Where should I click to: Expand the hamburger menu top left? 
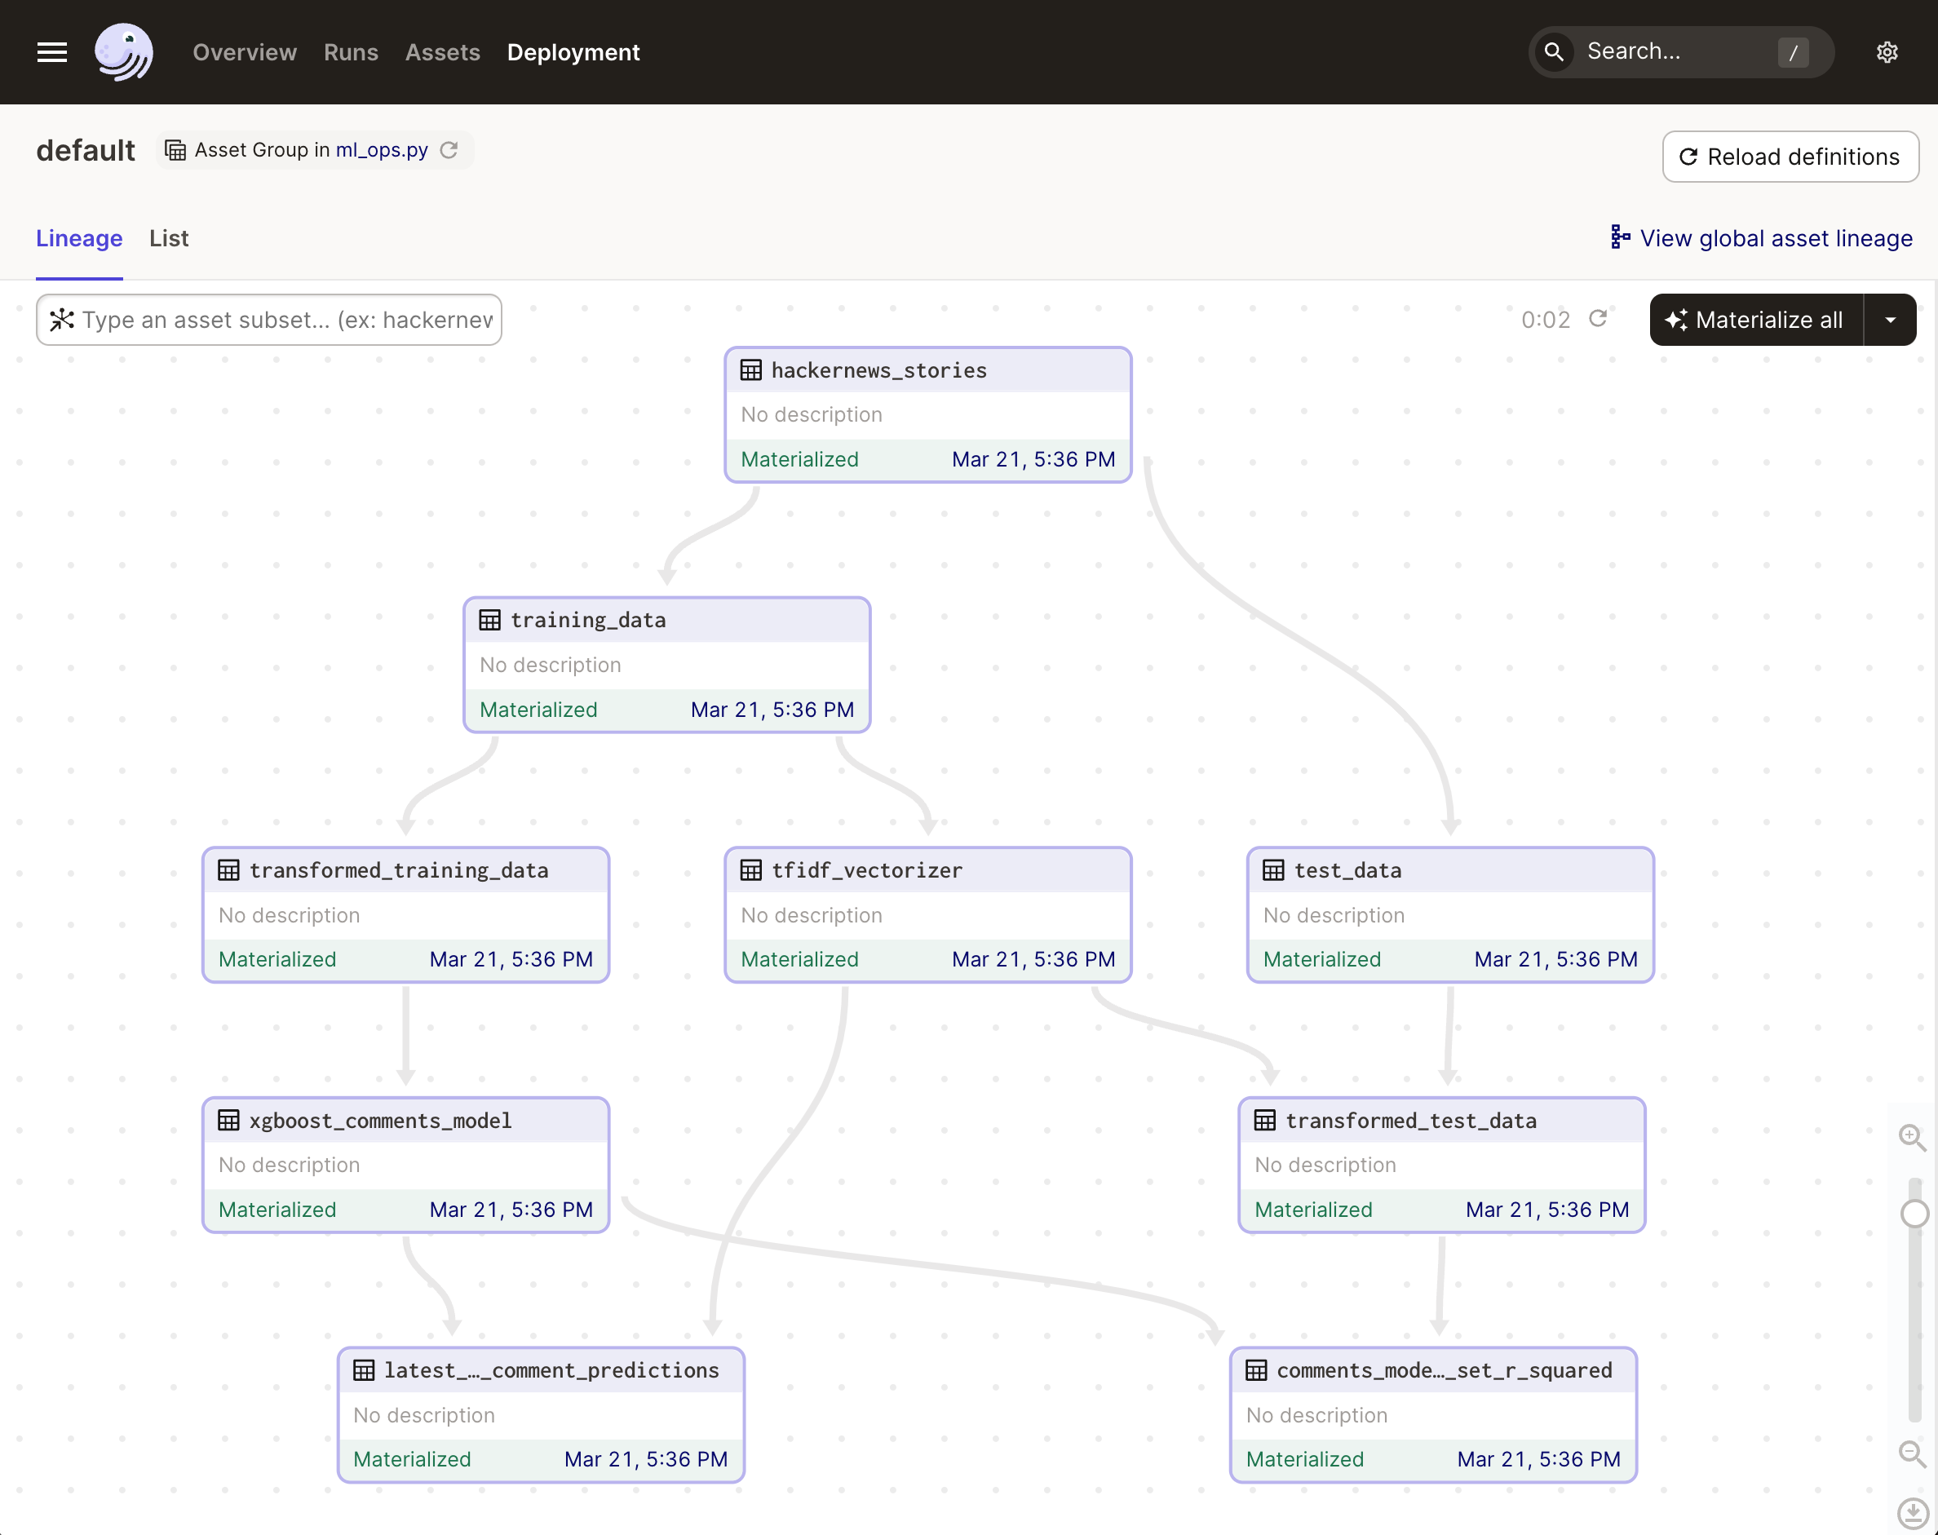[x=52, y=52]
